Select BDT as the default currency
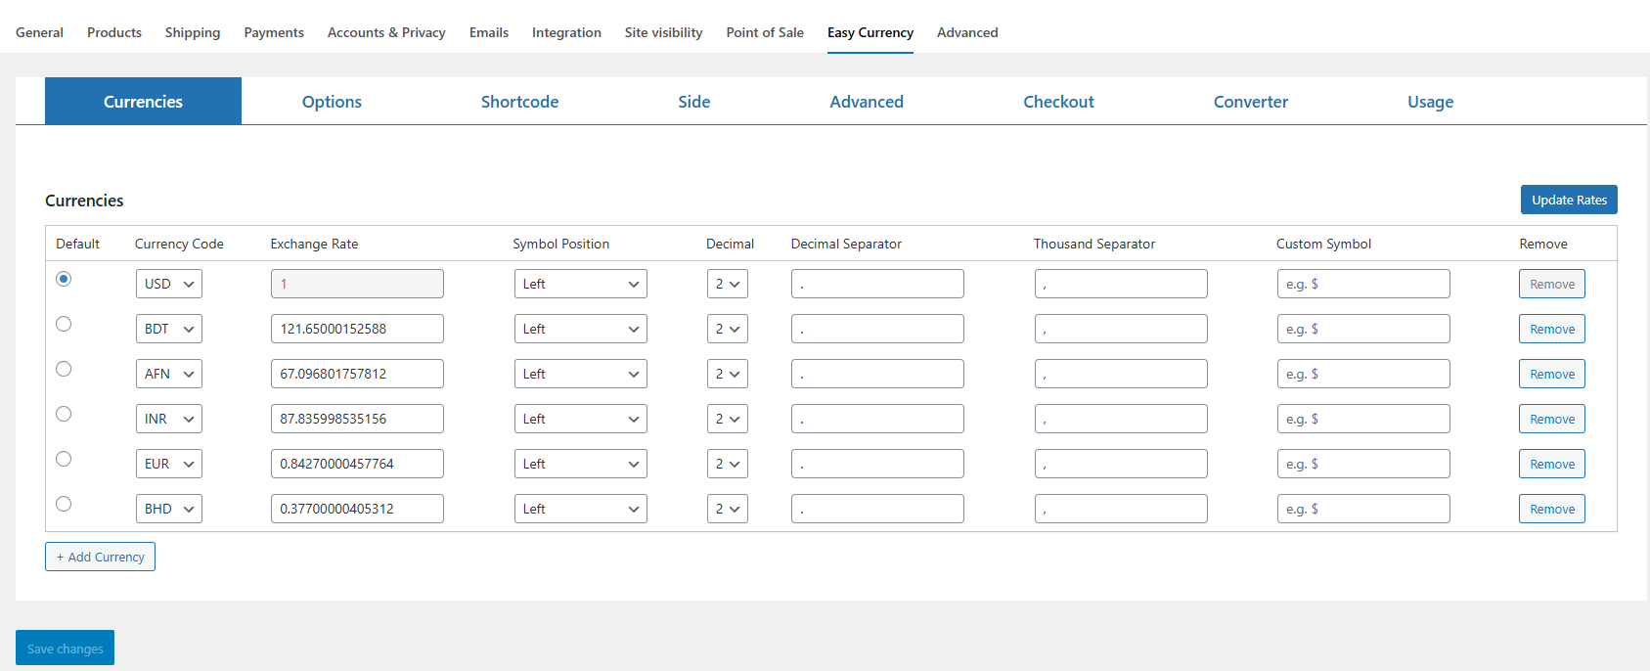 click(x=64, y=324)
